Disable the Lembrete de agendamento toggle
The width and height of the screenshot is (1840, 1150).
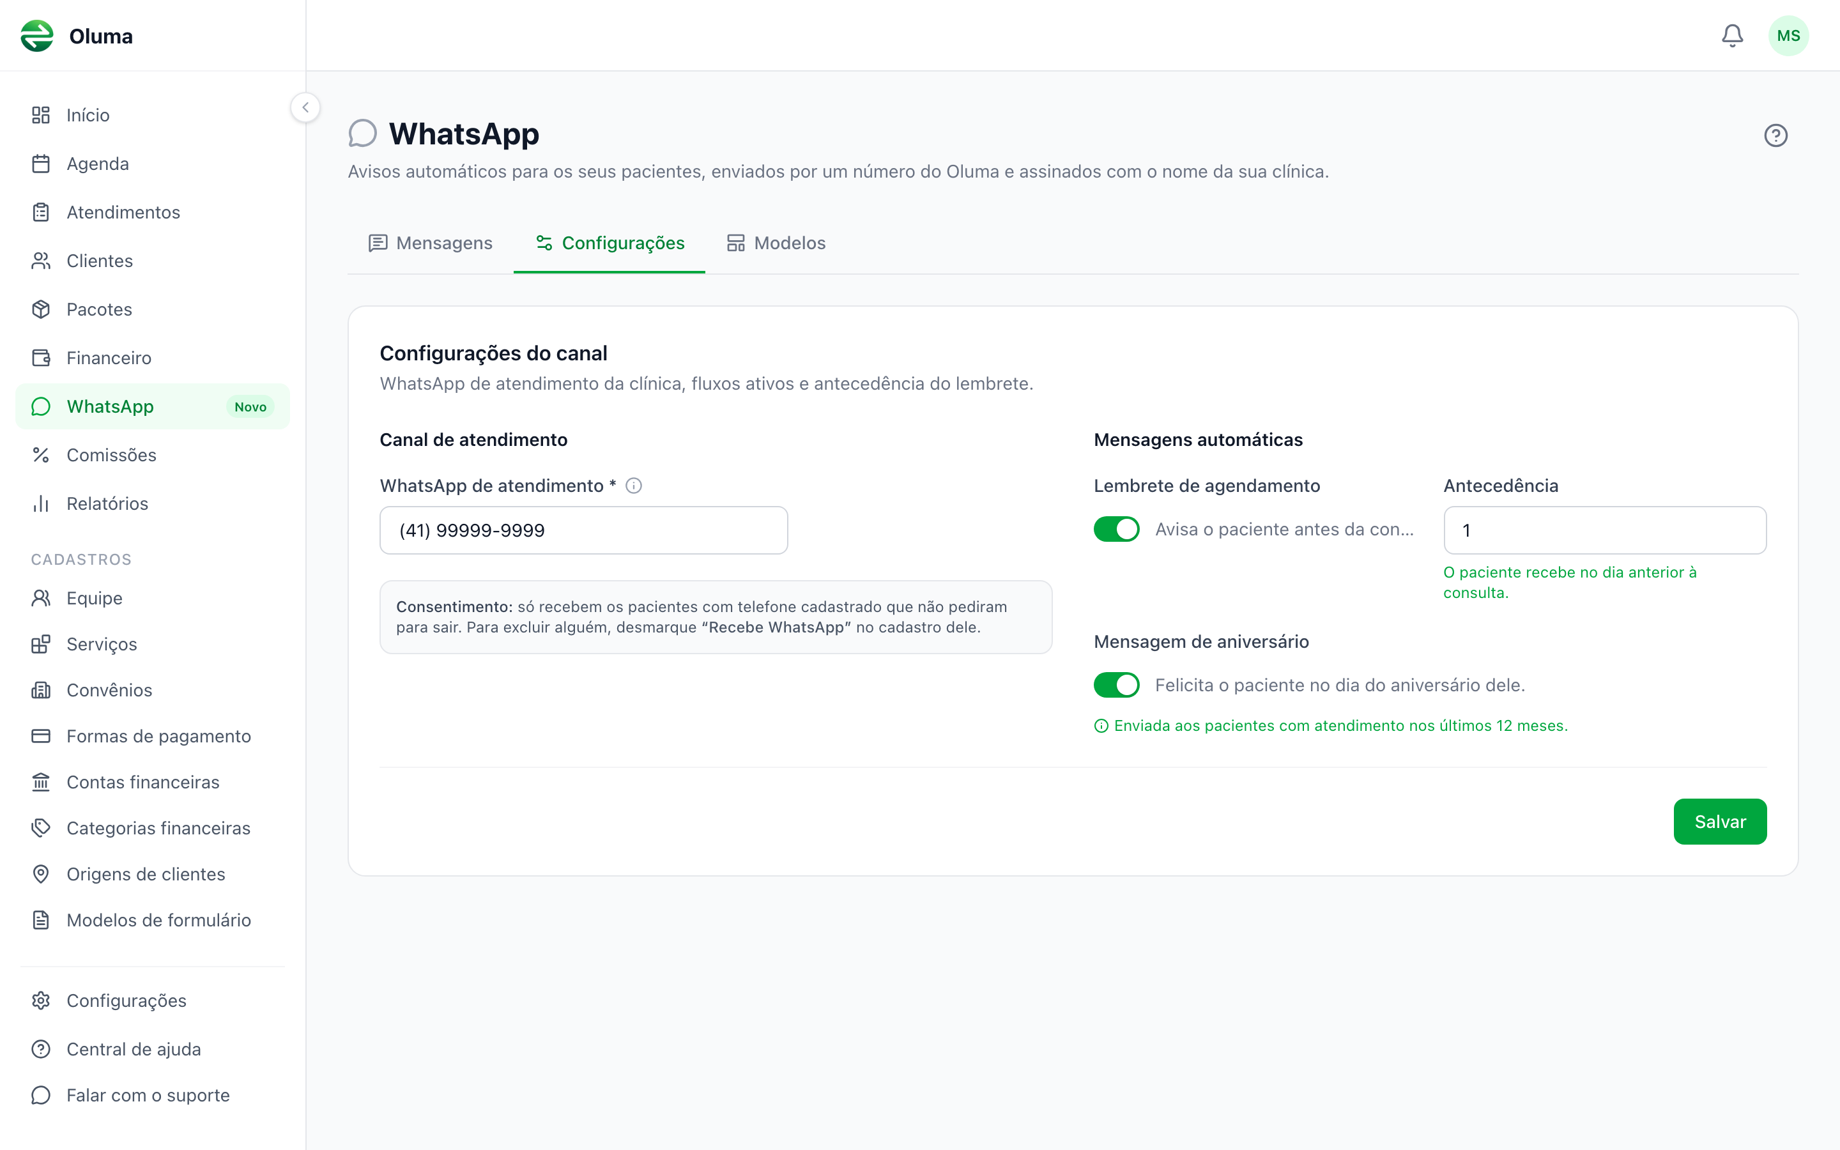[x=1116, y=530]
